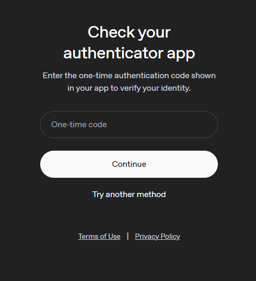This screenshot has height=281, width=256.
Task: Click the word "authenticator" in the title
Action: point(113,53)
